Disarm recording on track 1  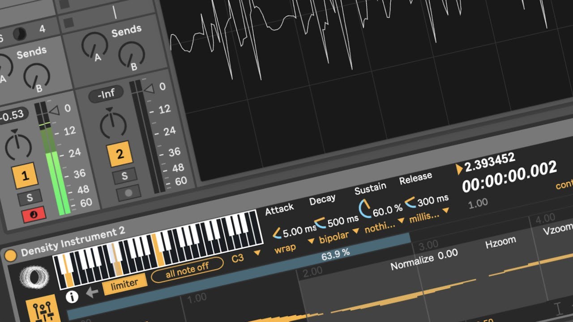click(x=34, y=215)
